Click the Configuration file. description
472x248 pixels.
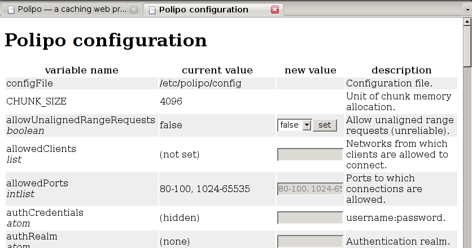click(389, 83)
